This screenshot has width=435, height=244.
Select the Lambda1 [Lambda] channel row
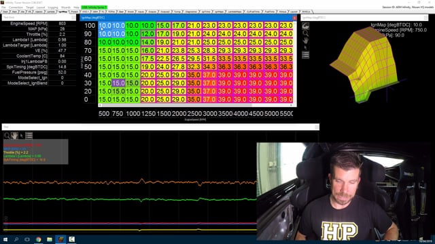(39, 40)
